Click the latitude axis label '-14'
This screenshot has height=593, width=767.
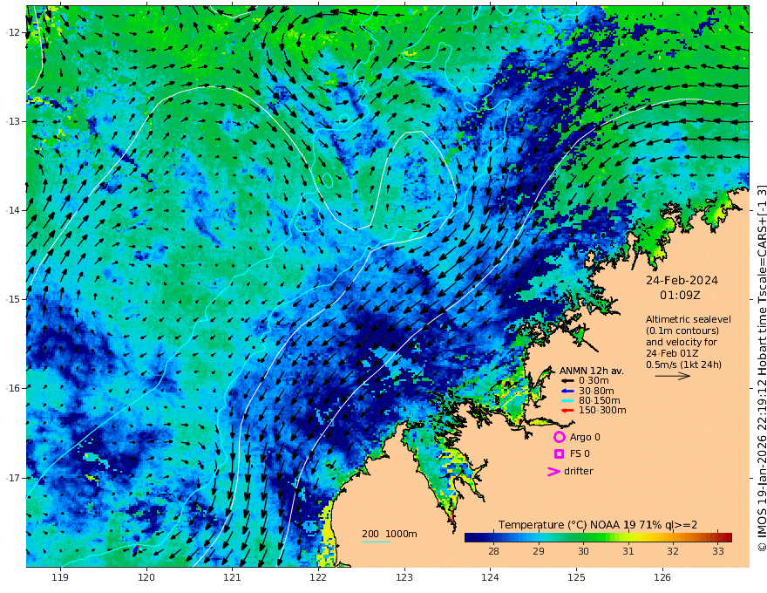(x=13, y=210)
